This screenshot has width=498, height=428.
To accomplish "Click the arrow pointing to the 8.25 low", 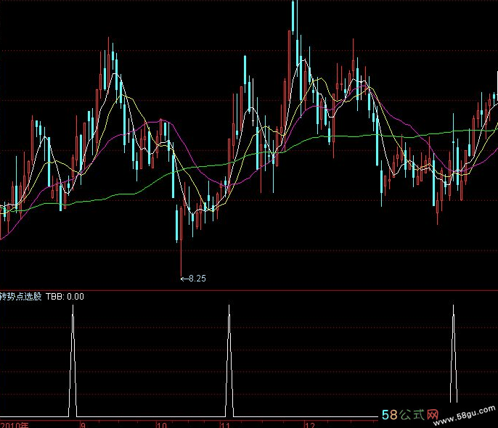I will pos(184,278).
